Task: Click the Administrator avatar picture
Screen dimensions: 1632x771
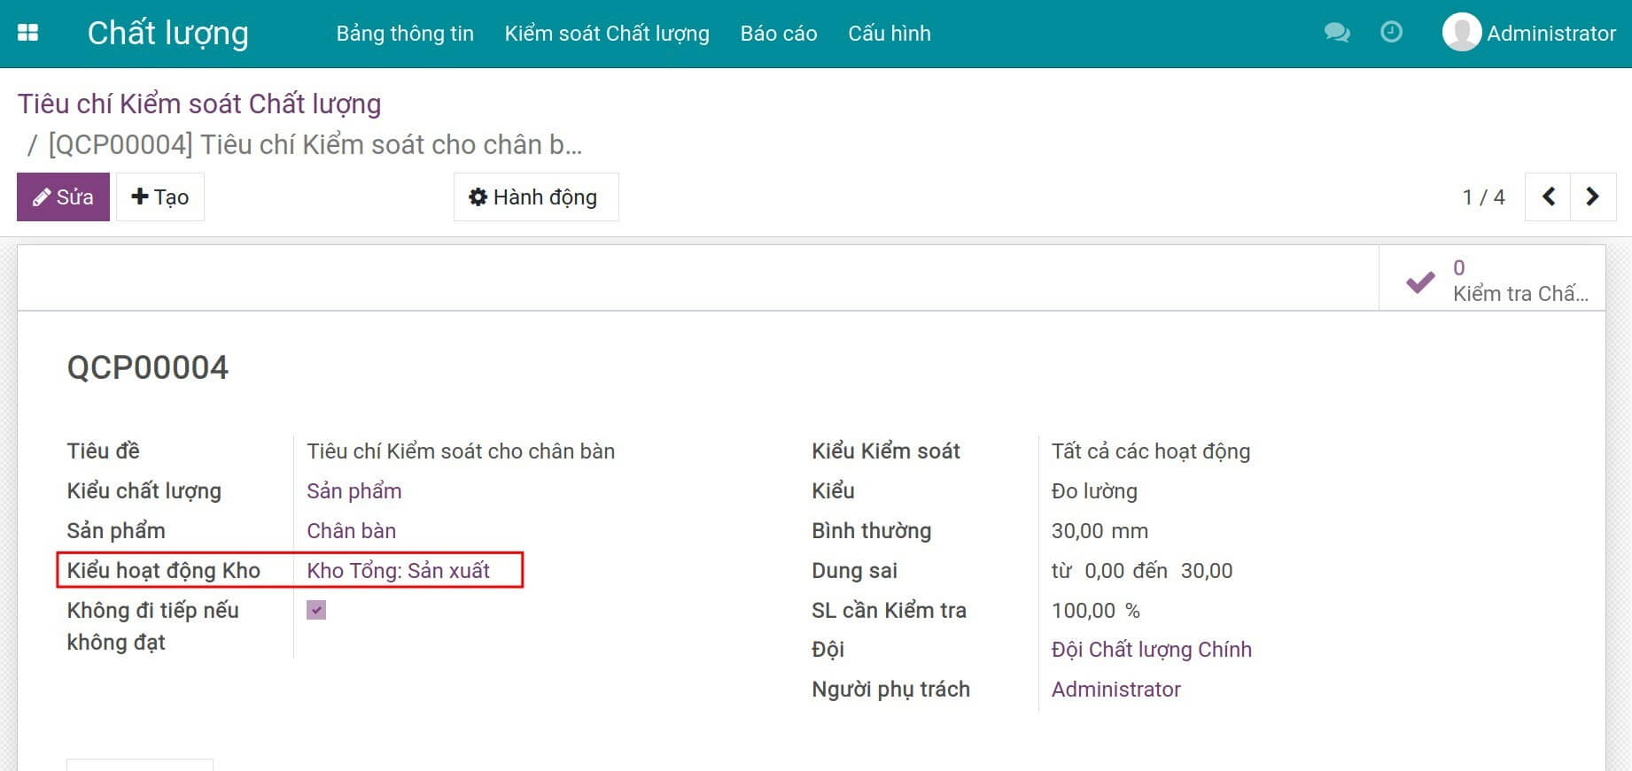Action: [1461, 33]
